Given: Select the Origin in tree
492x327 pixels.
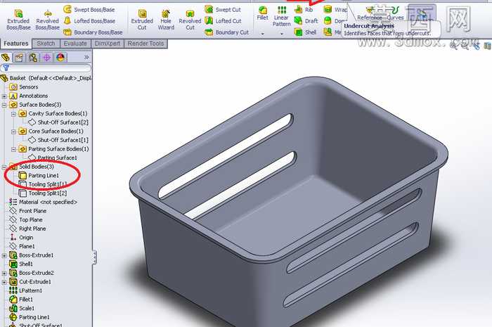Looking at the screenshot, I should tap(21, 238).
